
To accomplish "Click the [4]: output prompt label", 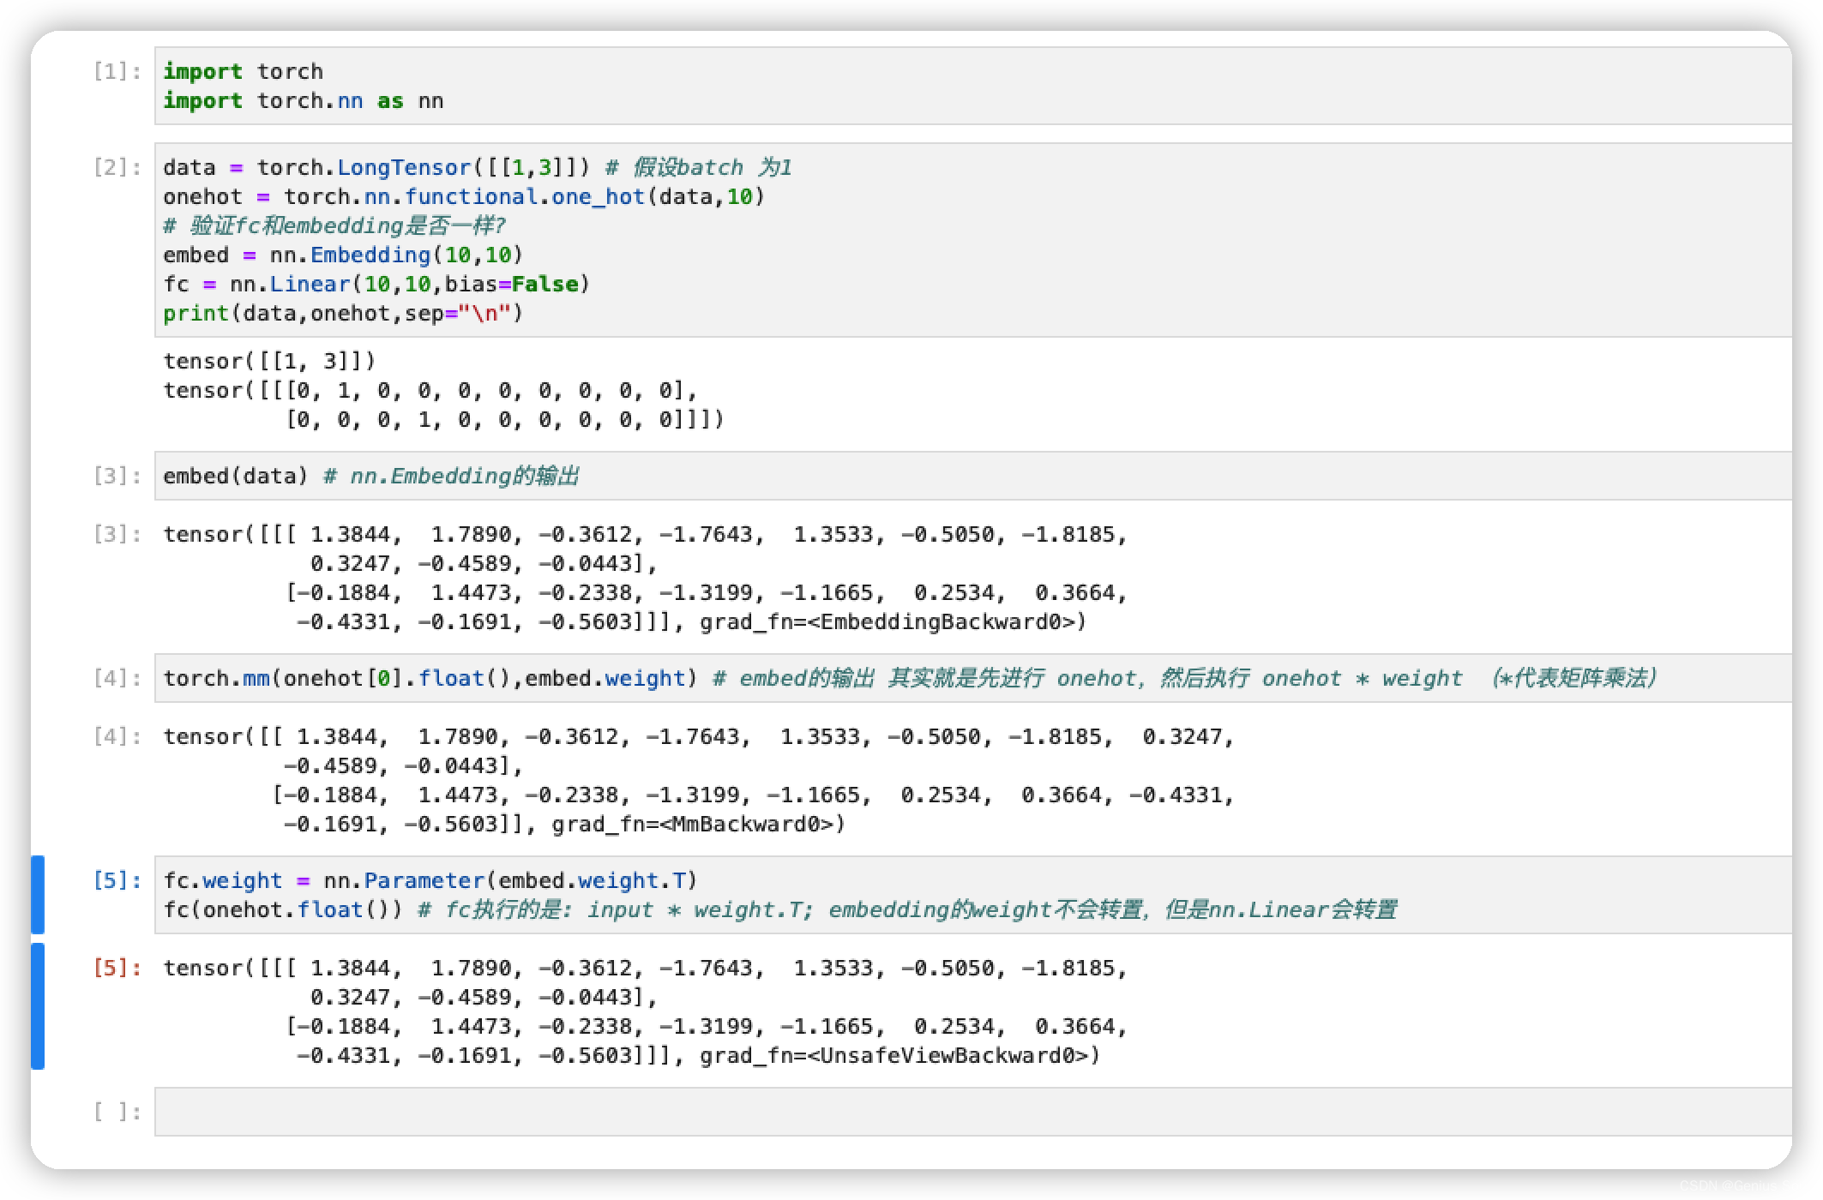I will coord(117,736).
